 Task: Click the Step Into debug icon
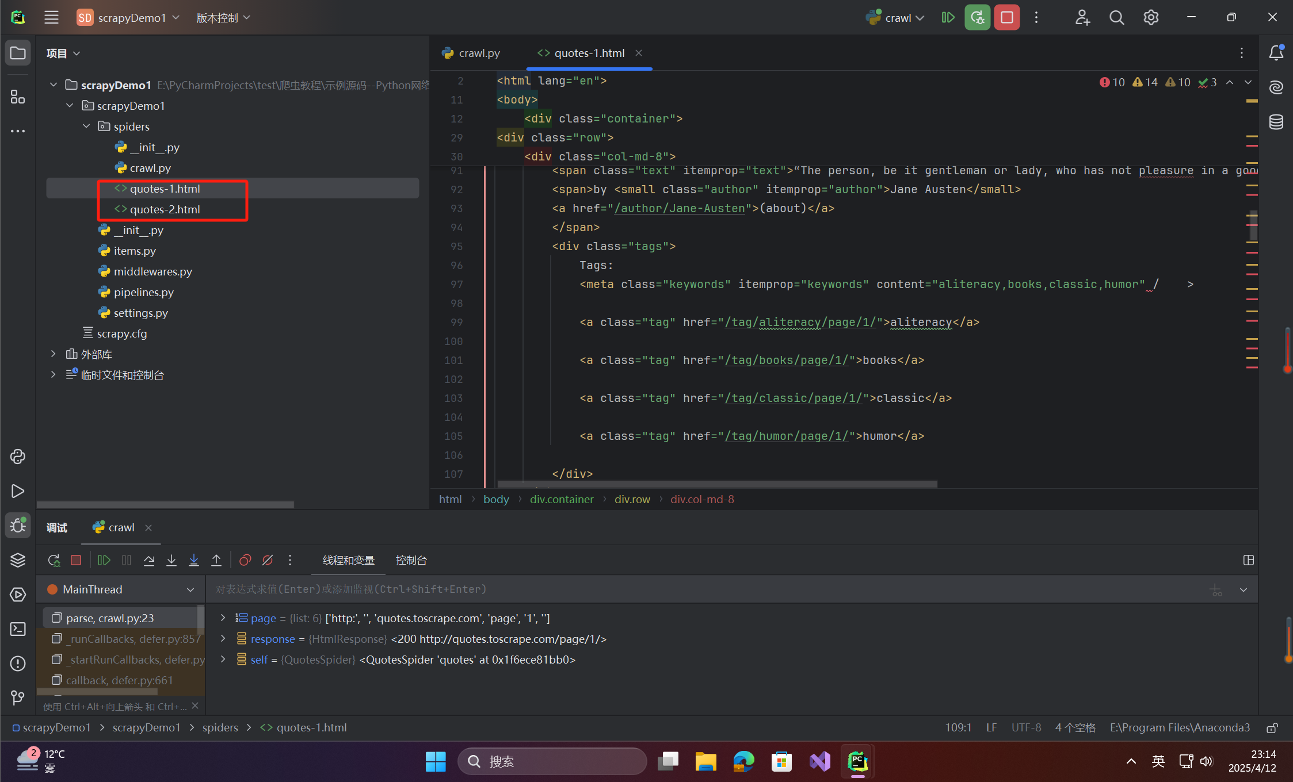(171, 560)
